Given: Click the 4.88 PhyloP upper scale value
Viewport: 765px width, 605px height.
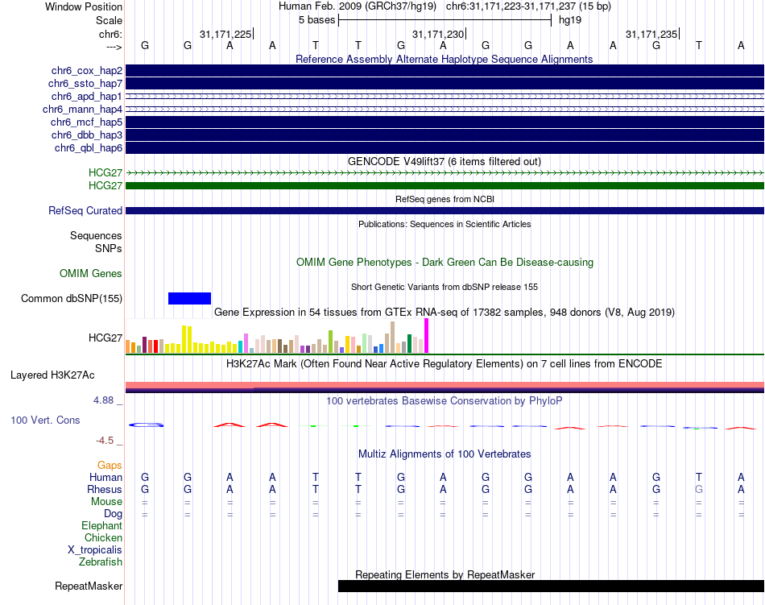Looking at the screenshot, I should point(103,400).
